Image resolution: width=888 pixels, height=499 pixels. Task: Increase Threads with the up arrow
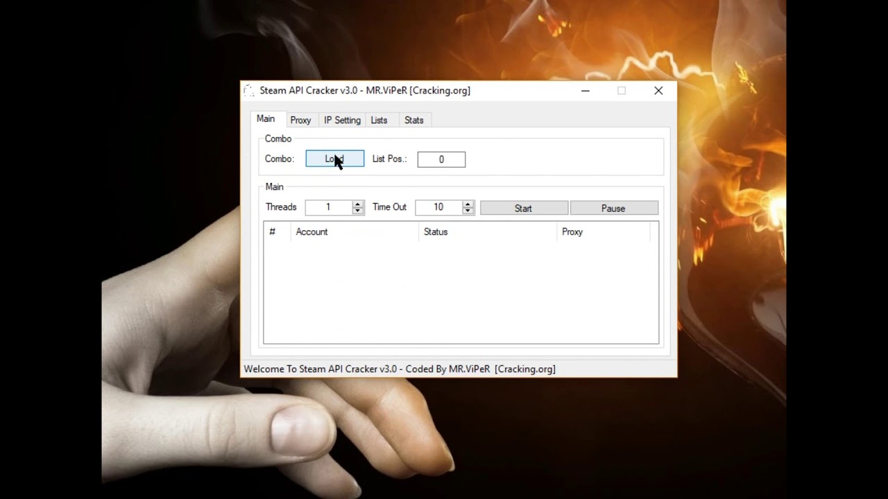point(358,204)
